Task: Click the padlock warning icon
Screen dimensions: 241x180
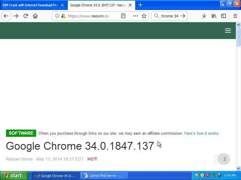Action: point(63,16)
